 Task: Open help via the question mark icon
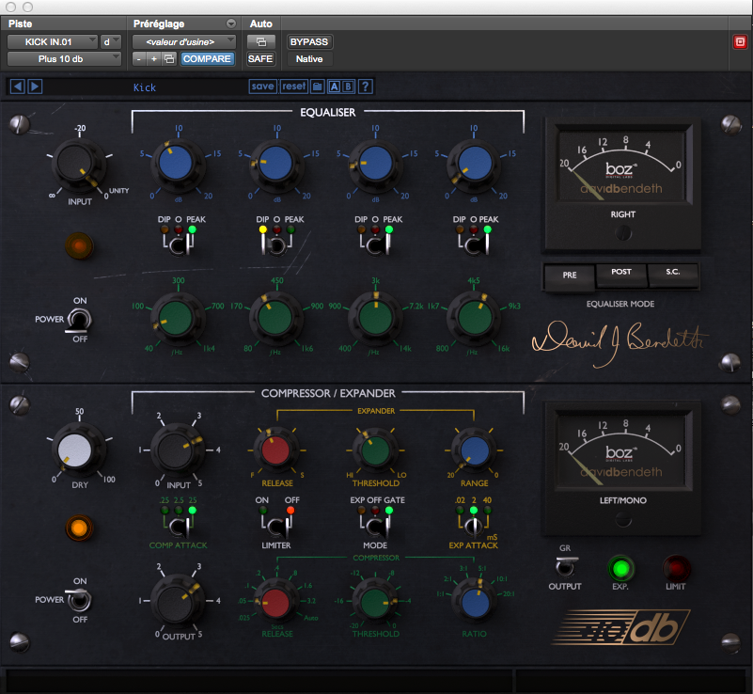coord(365,86)
